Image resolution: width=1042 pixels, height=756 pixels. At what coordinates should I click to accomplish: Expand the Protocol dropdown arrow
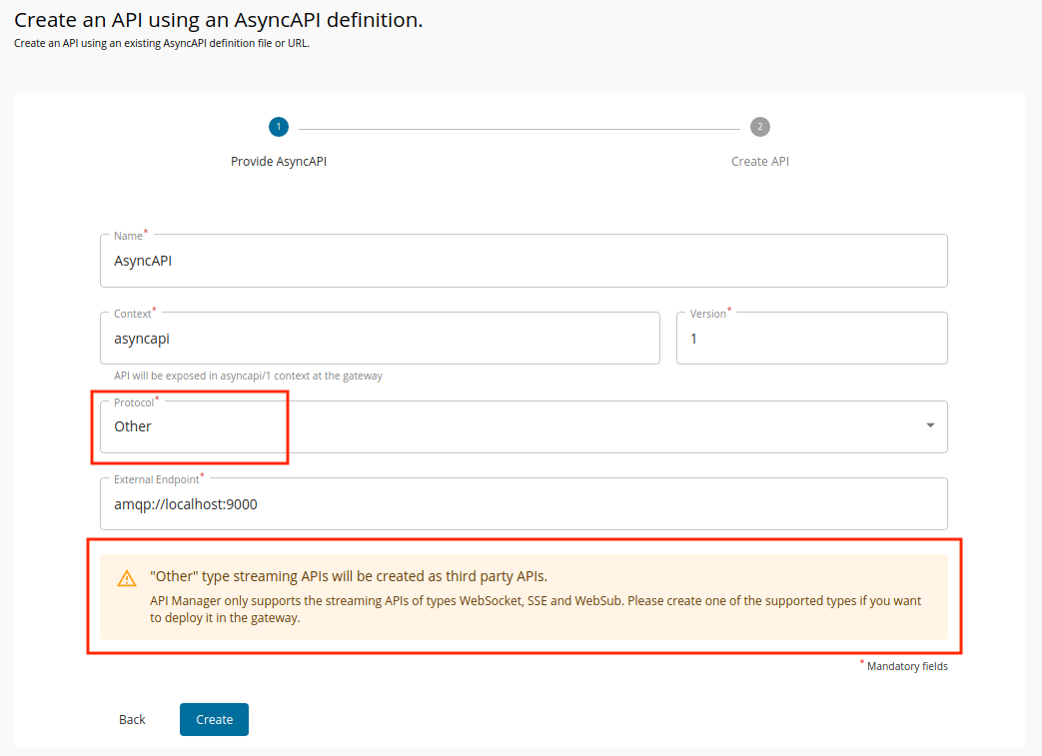930,425
